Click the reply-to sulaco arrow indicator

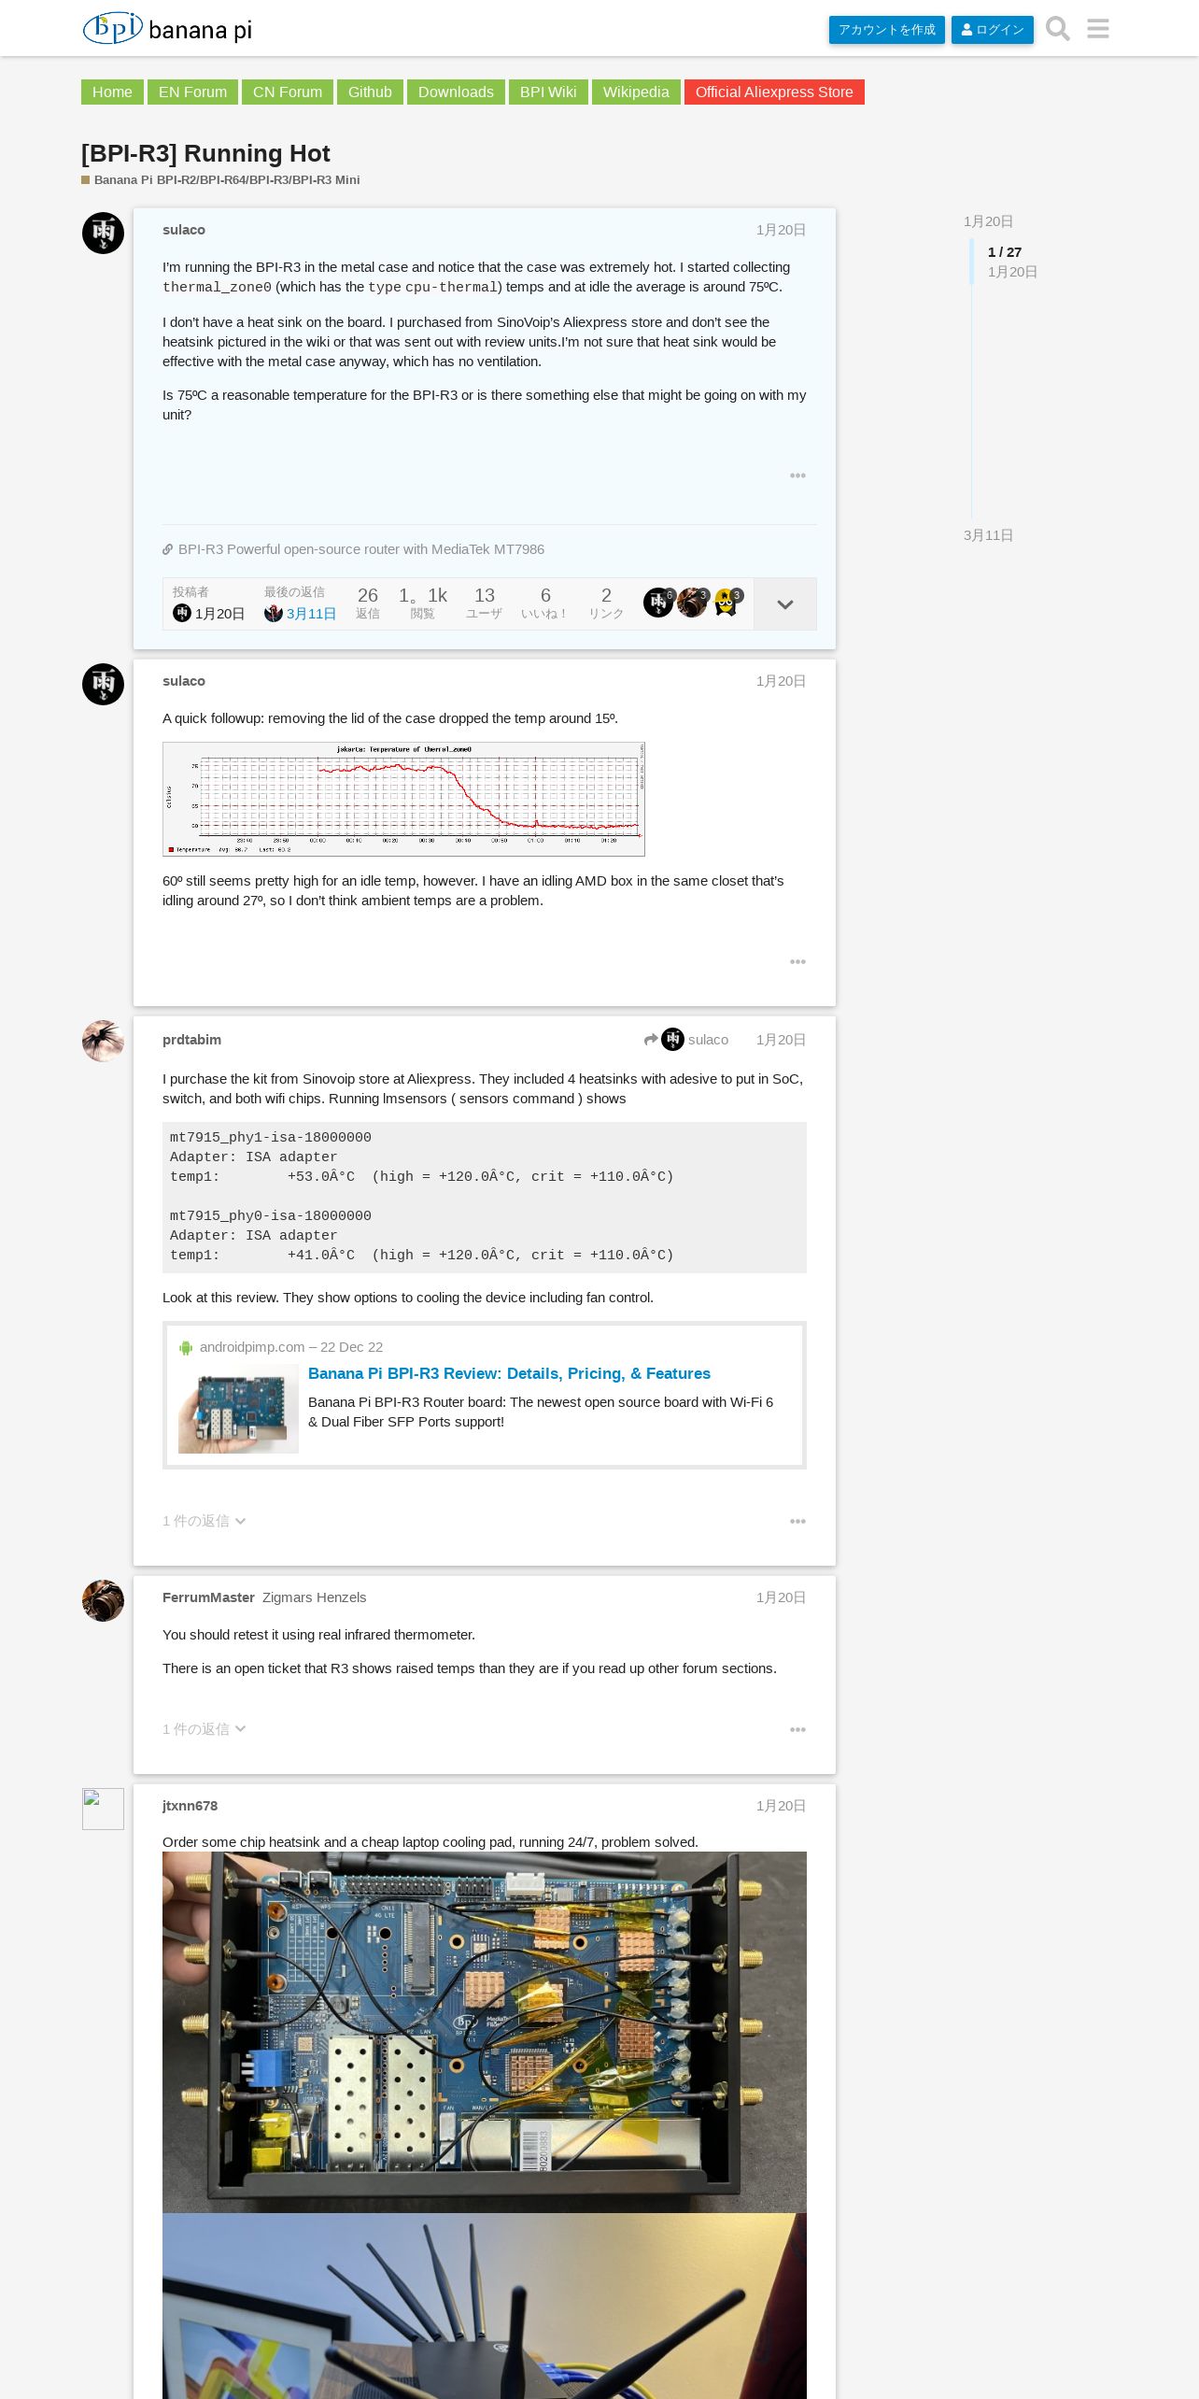coord(686,1040)
